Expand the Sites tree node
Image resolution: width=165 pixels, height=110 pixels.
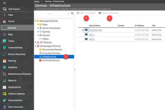pos(38,25)
